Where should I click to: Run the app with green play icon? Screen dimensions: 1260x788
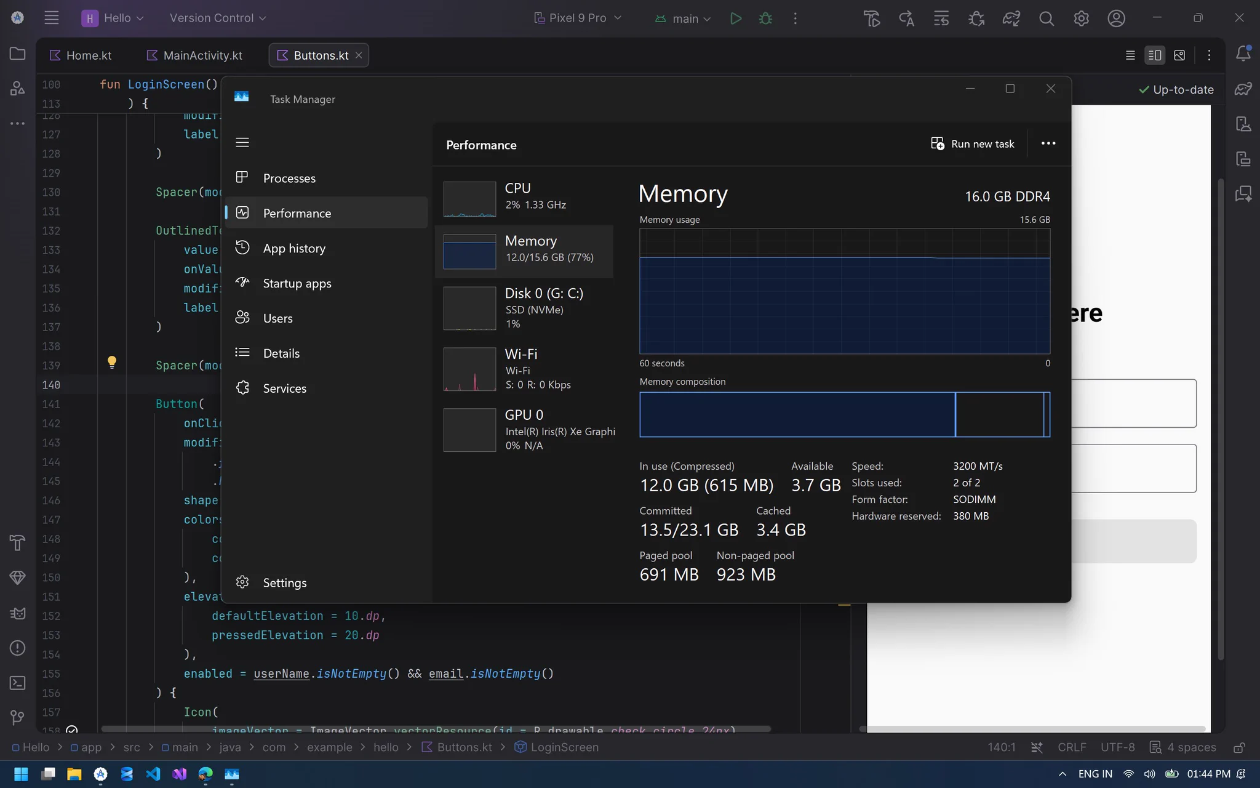[735, 18]
